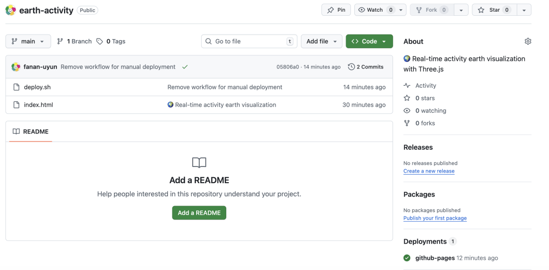This screenshot has width=549, height=270.
Task: Open the Create a new release link
Action: point(429,171)
